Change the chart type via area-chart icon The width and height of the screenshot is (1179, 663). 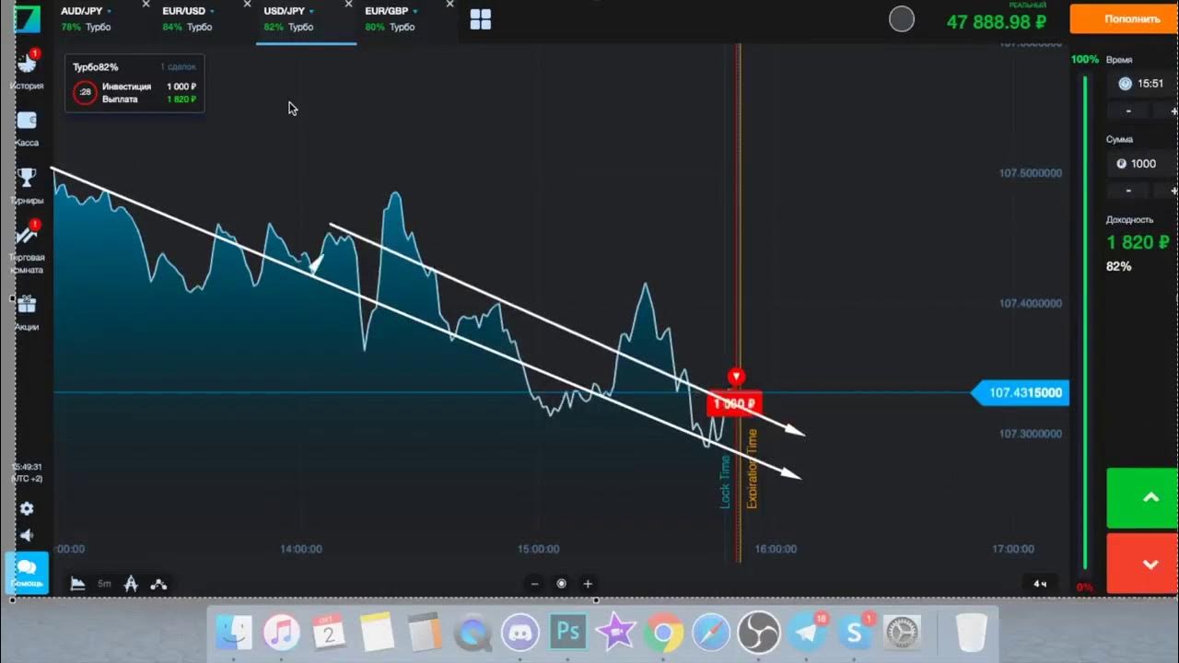[x=78, y=583]
